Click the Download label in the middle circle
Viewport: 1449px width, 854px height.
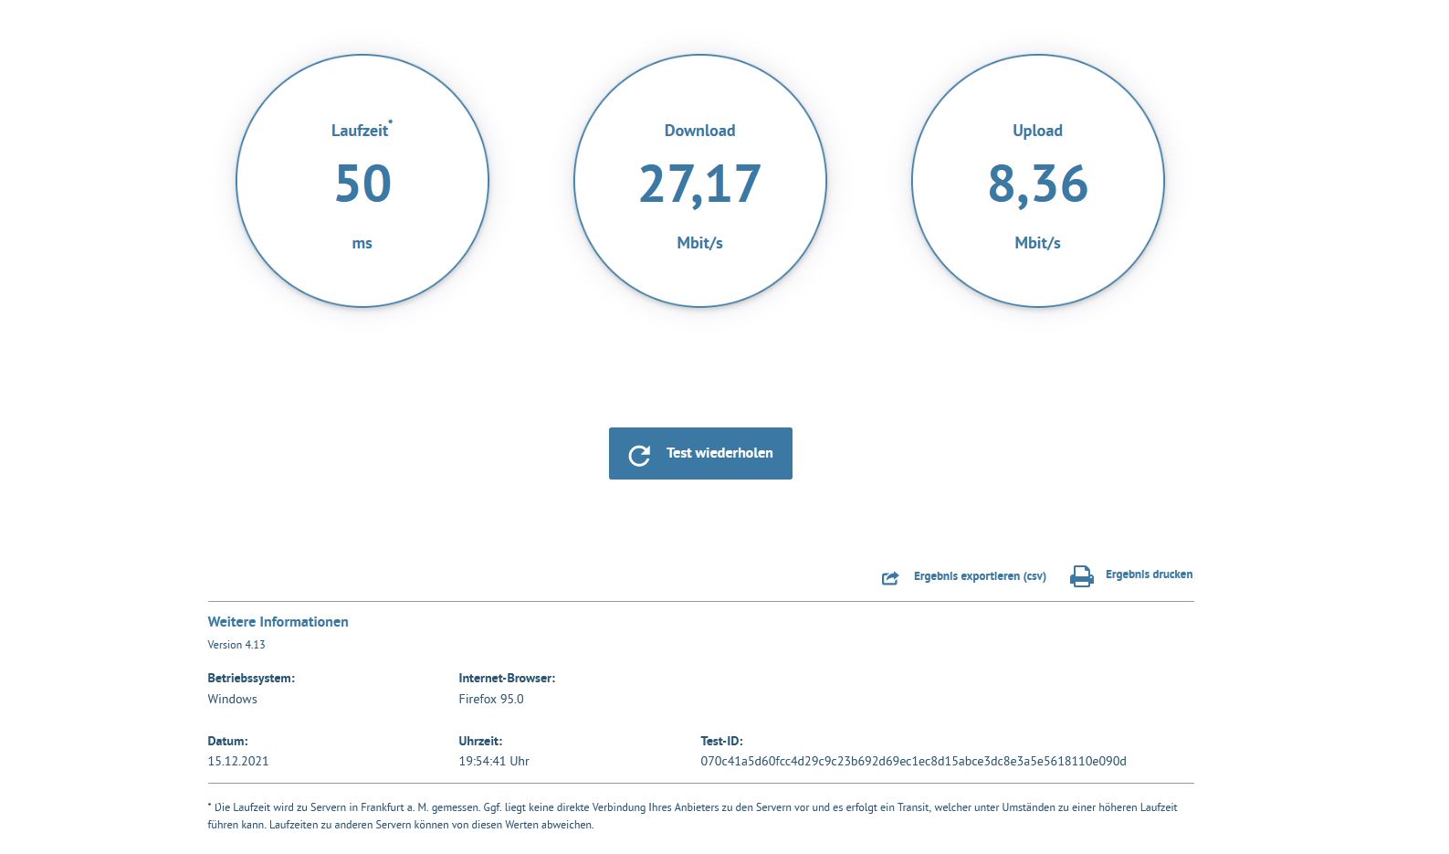tap(699, 131)
